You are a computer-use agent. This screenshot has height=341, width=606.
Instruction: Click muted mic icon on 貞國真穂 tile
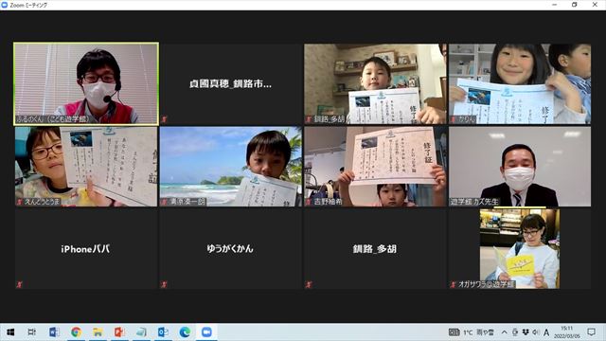pyautogui.click(x=164, y=119)
